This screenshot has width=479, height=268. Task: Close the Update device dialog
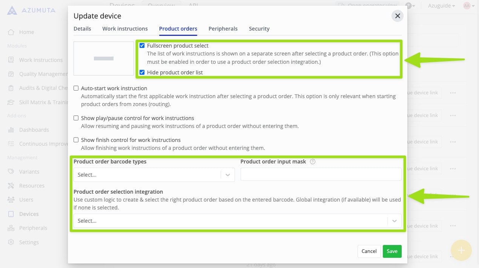[x=397, y=16]
